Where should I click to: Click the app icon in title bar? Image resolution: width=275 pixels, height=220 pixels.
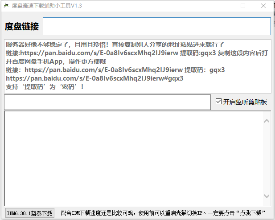click(7, 6)
